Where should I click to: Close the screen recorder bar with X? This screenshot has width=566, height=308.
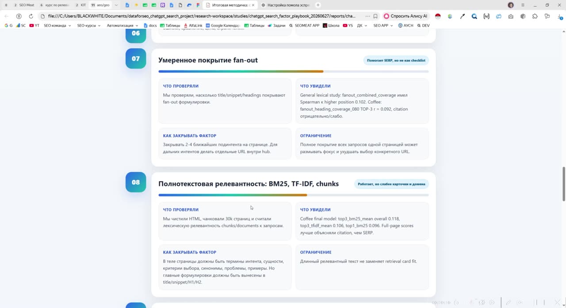558,302
